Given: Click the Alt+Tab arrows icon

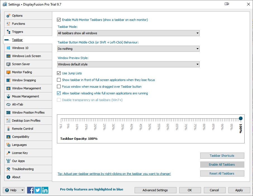Looking at the screenshot, I should [8, 104].
